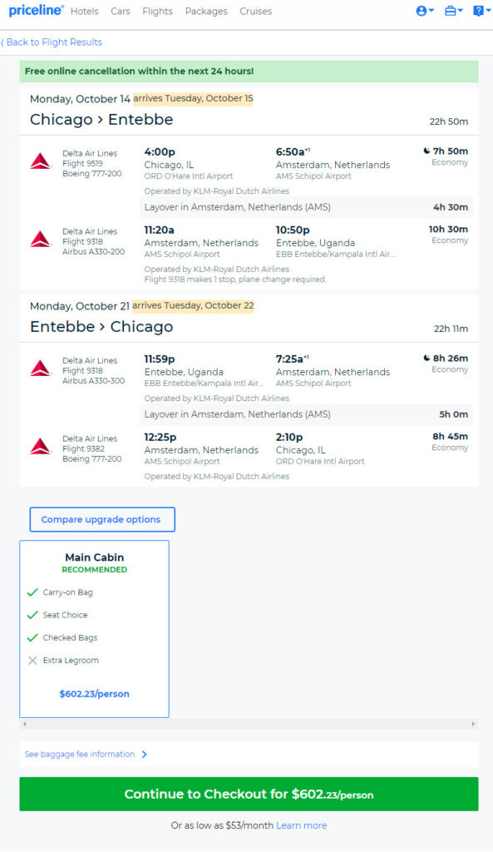
Task: Click Compare upgrade options button
Action: [102, 519]
